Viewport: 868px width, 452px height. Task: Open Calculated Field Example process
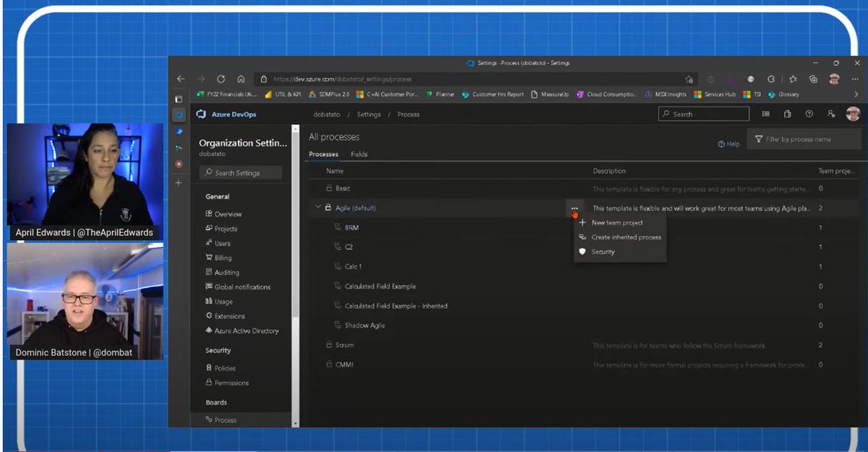click(x=380, y=286)
